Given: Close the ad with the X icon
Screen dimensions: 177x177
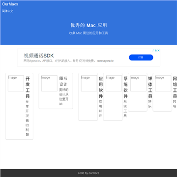Looking at the screenshot, I should (158, 51).
